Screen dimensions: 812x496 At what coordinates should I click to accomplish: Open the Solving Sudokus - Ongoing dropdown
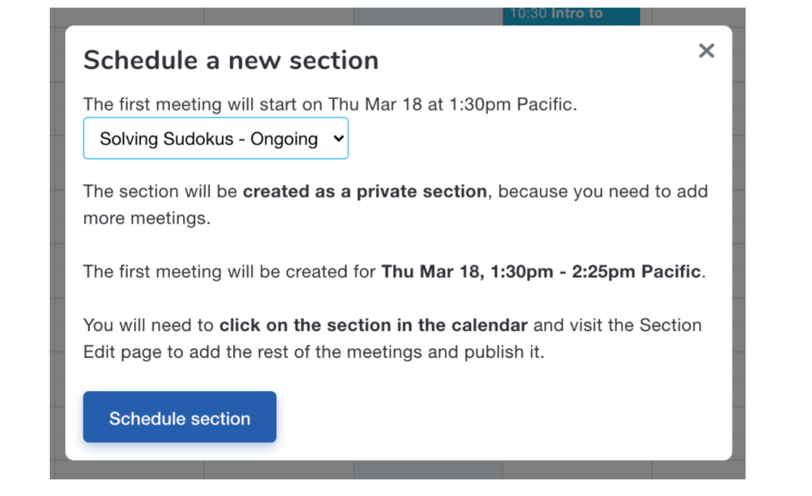pos(215,139)
